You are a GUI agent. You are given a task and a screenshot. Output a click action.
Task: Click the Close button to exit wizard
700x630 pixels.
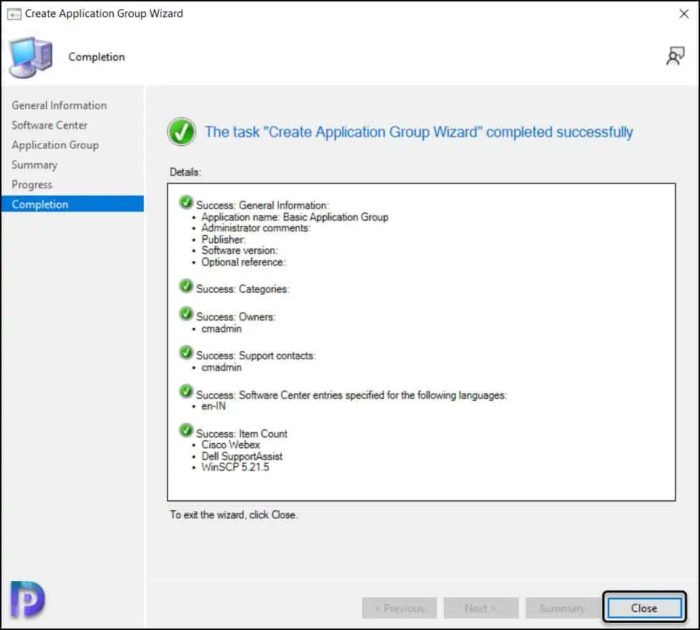click(x=644, y=608)
